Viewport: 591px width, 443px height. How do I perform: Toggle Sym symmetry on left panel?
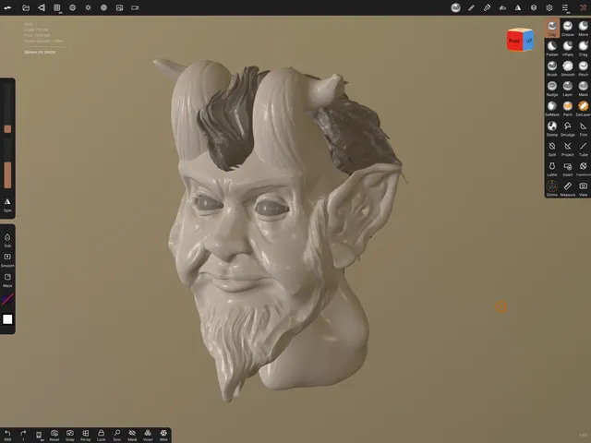click(7, 205)
